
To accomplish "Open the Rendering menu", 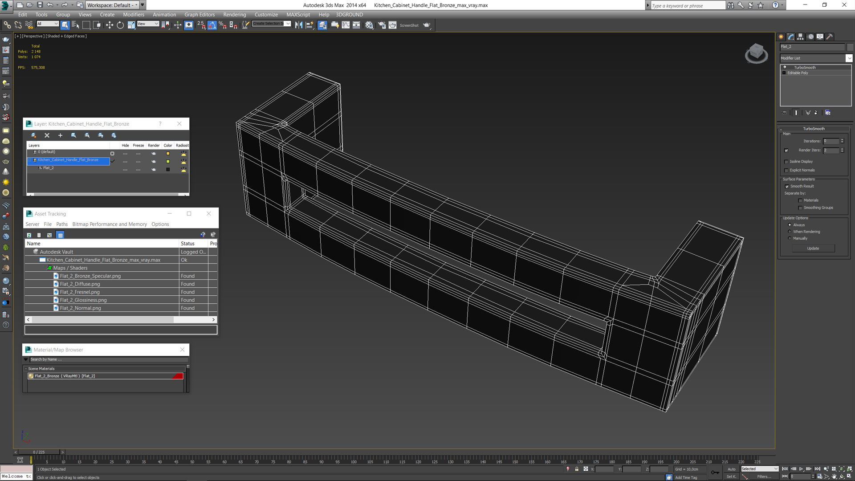I will [234, 15].
